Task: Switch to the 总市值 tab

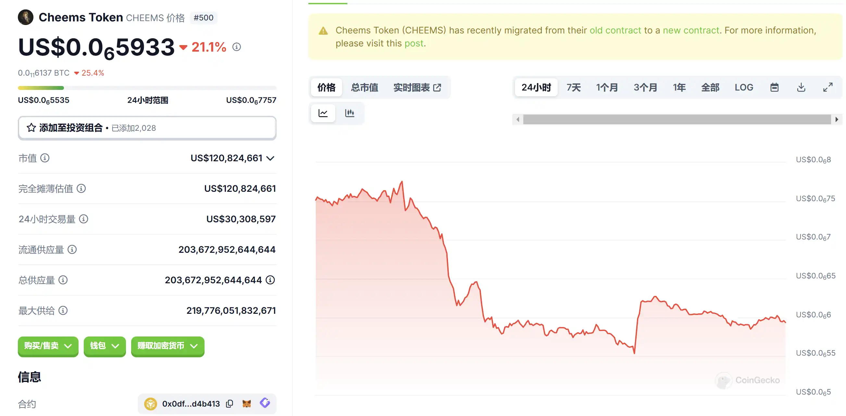Action: tap(364, 87)
